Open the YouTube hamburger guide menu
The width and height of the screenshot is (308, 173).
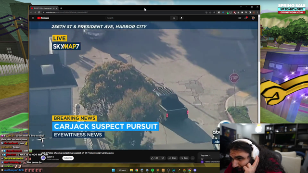tap(33, 18)
